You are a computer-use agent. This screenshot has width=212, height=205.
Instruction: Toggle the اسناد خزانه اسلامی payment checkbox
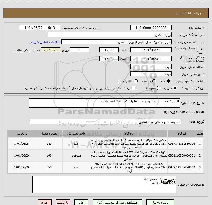134,88
